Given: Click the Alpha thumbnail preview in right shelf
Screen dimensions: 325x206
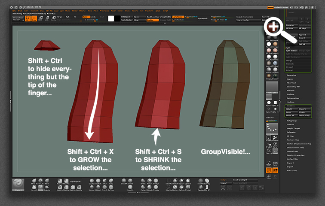Looking at the screenshot, I should click(272, 87).
